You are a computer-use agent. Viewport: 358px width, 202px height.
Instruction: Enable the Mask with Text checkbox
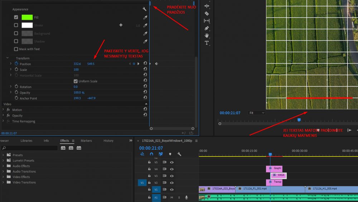click(16, 49)
